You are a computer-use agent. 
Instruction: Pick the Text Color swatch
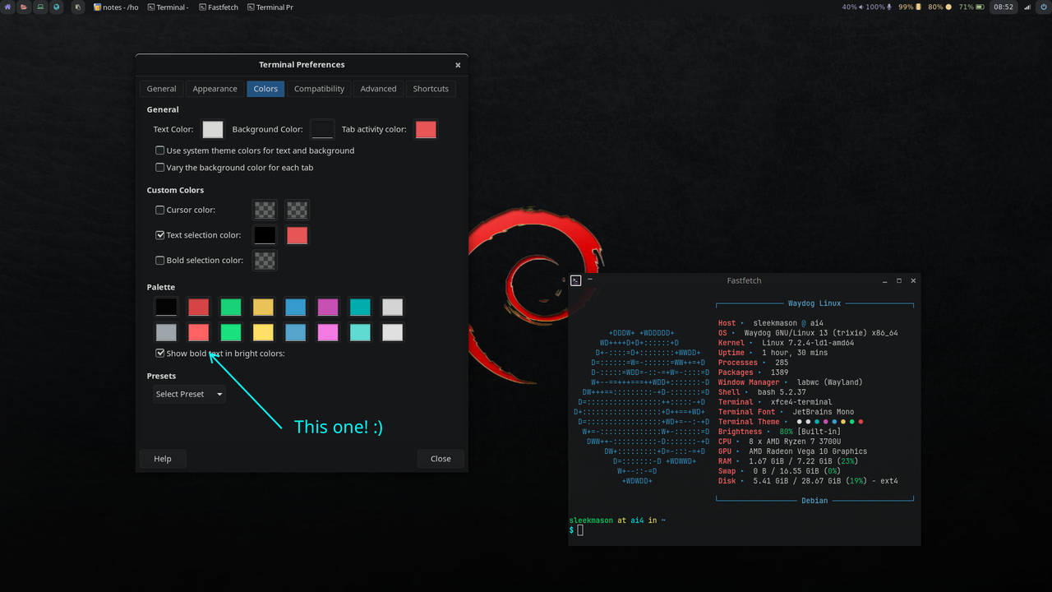(x=213, y=129)
